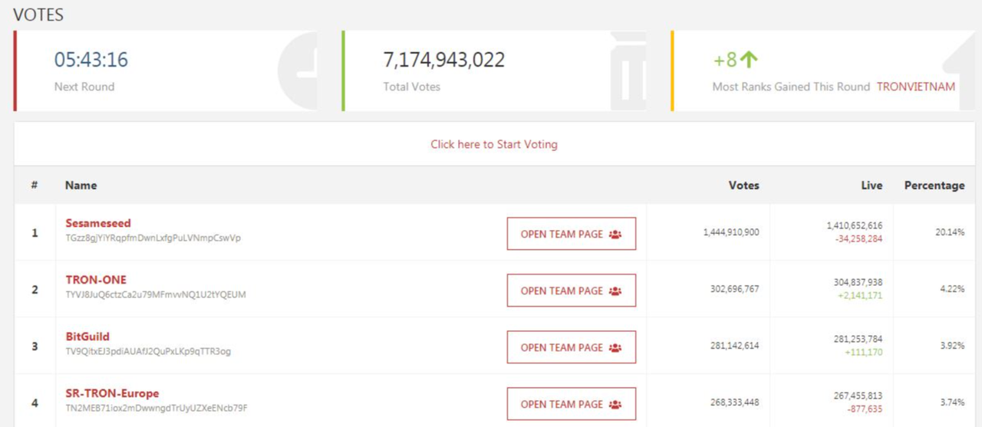The width and height of the screenshot is (982, 427).
Task: Open team page for Sesameseed
Action: tap(572, 234)
